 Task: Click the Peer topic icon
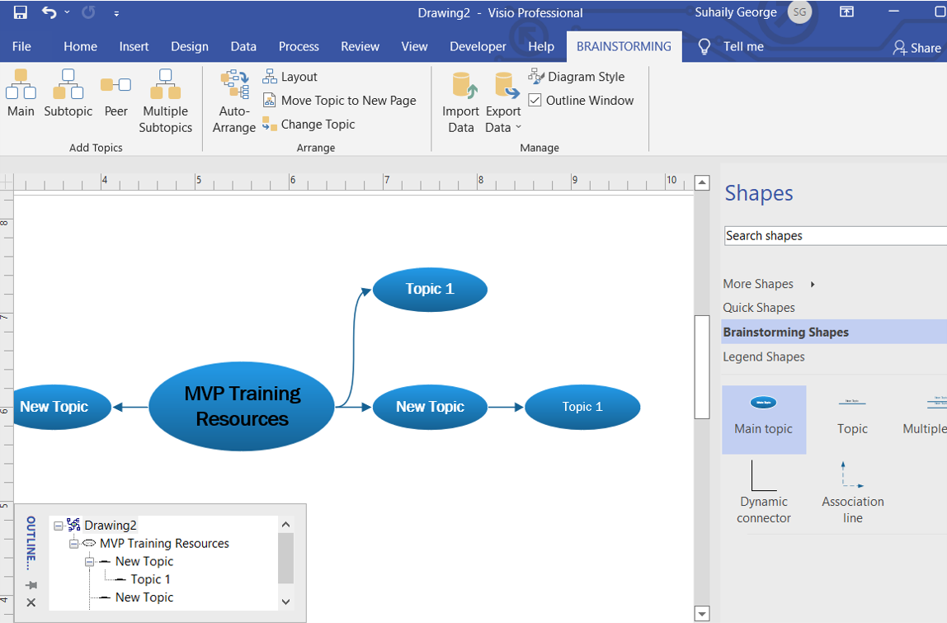click(x=115, y=93)
